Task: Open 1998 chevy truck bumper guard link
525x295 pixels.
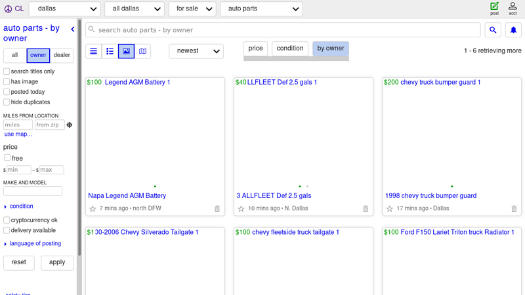Action: point(431,195)
